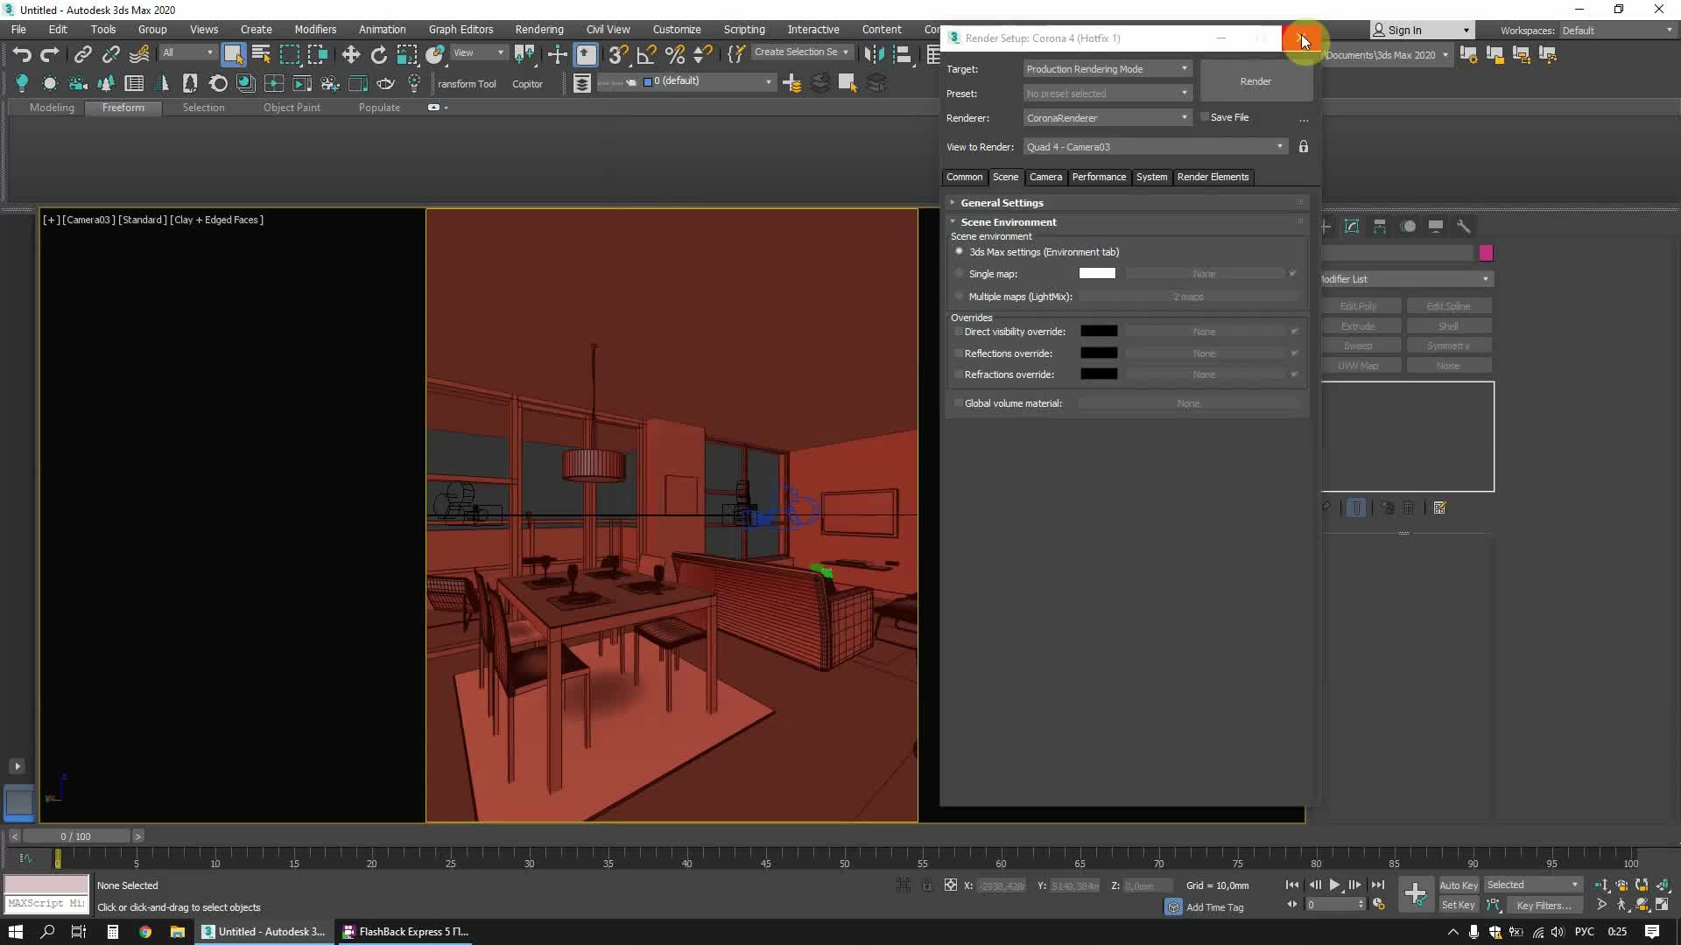Enable Refractions override checkbox
Image resolution: width=1681 pixels, height=945 pixels.
[958, 374]
